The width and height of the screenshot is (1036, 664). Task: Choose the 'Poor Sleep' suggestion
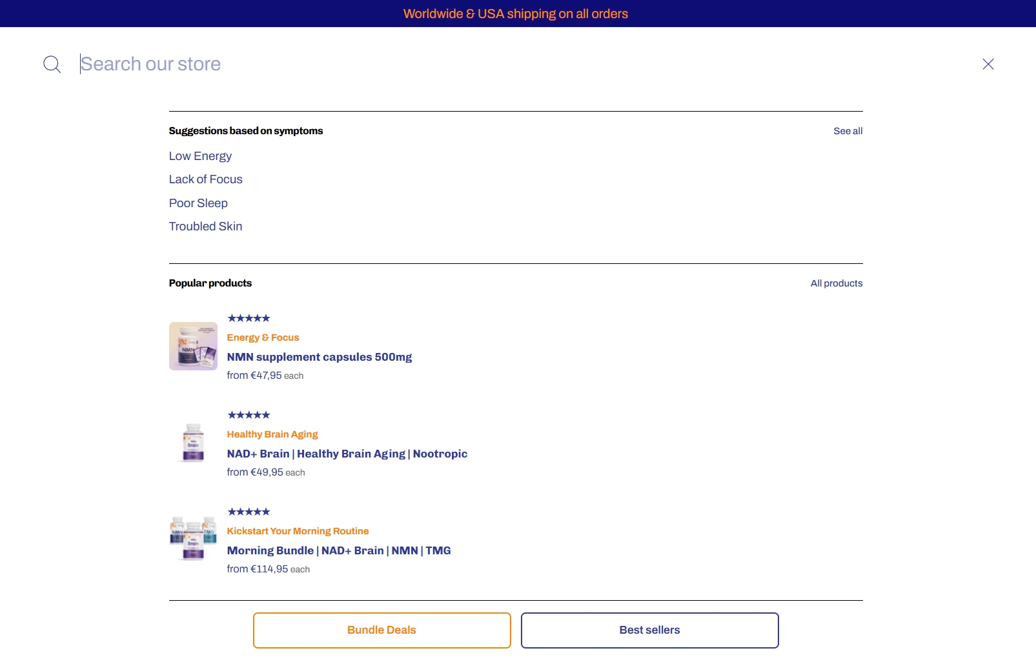coord(198,203)
